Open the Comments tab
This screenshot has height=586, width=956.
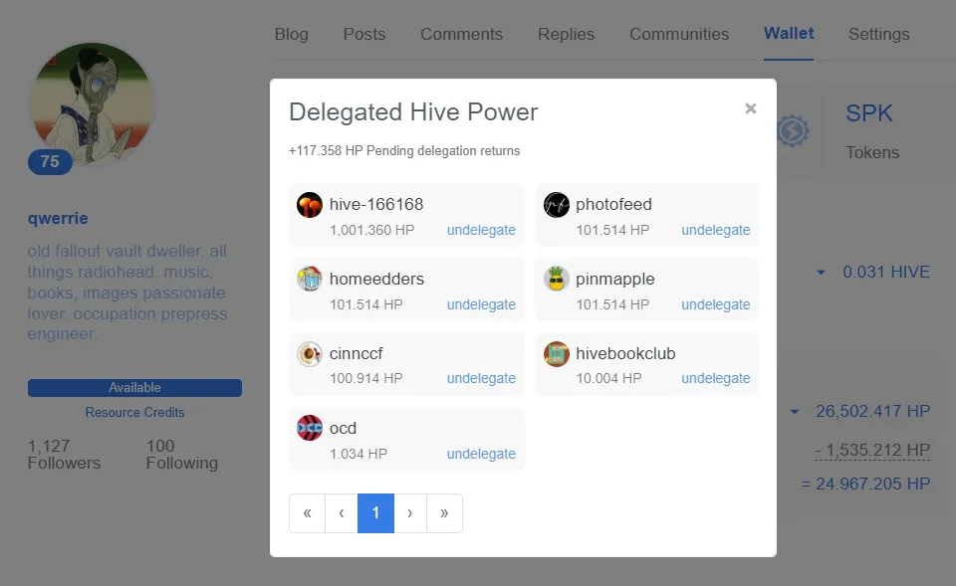coord(461,34)
